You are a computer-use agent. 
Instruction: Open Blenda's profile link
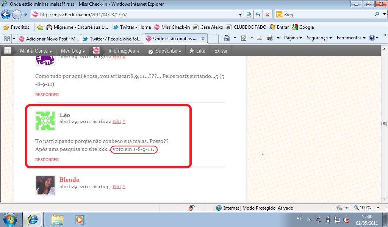[69, 179]
